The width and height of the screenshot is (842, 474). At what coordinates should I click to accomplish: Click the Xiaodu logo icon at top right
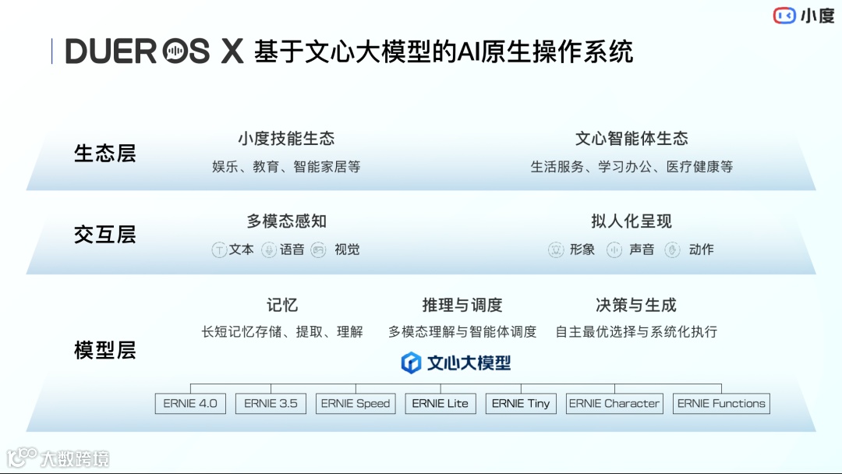click(784, 16)
